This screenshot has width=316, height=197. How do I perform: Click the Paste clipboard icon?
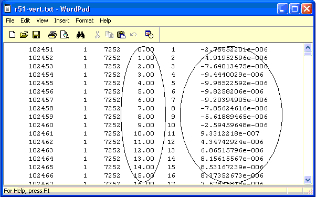coord(121,35)
